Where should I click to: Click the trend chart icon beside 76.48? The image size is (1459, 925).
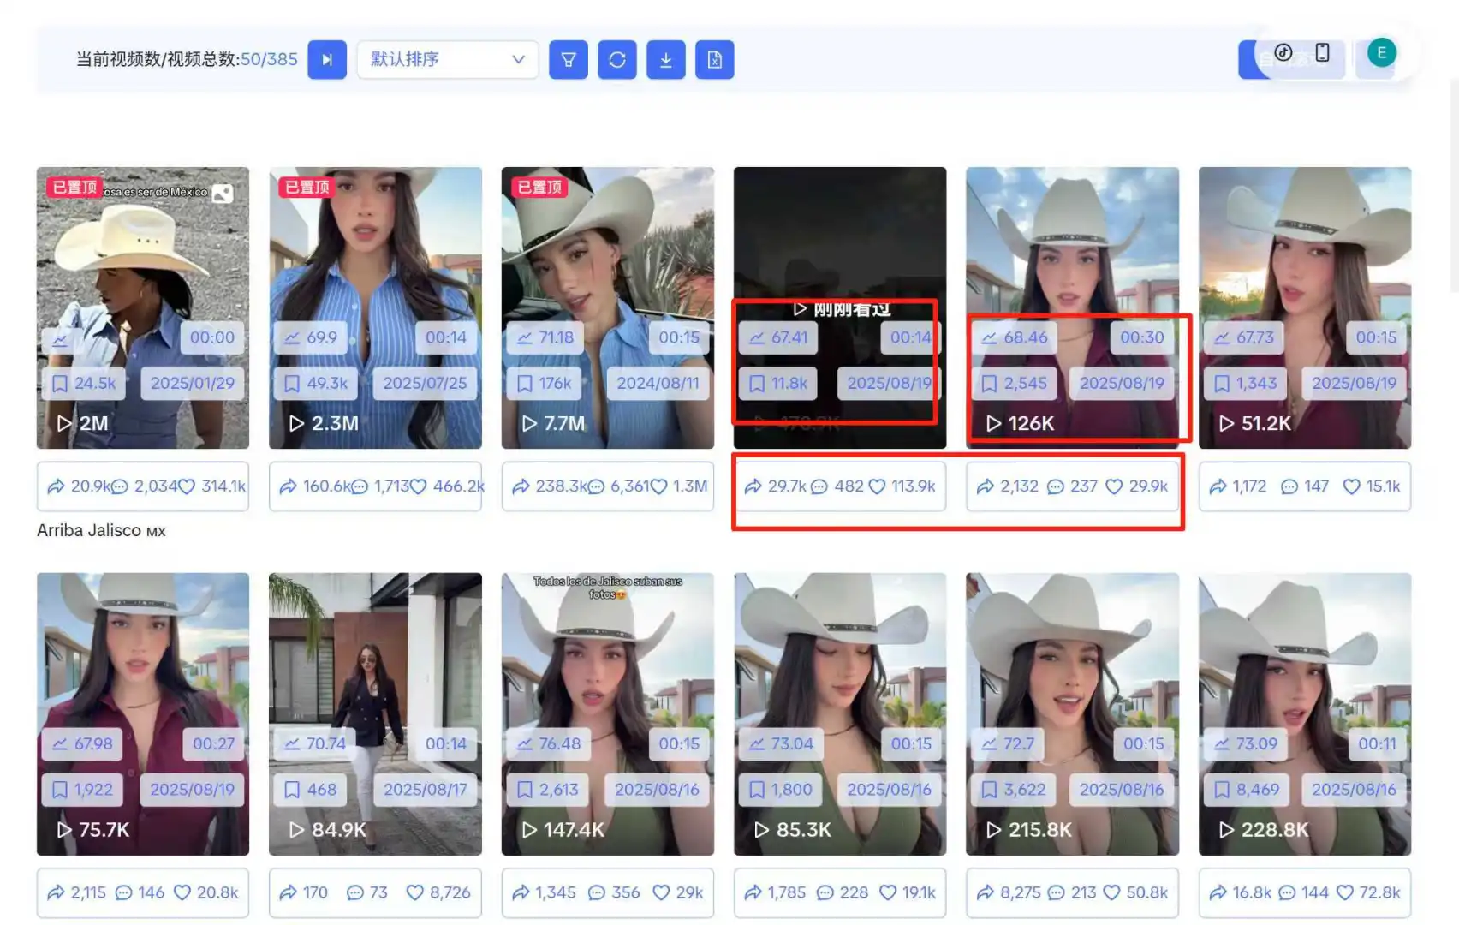click(525, 744)
